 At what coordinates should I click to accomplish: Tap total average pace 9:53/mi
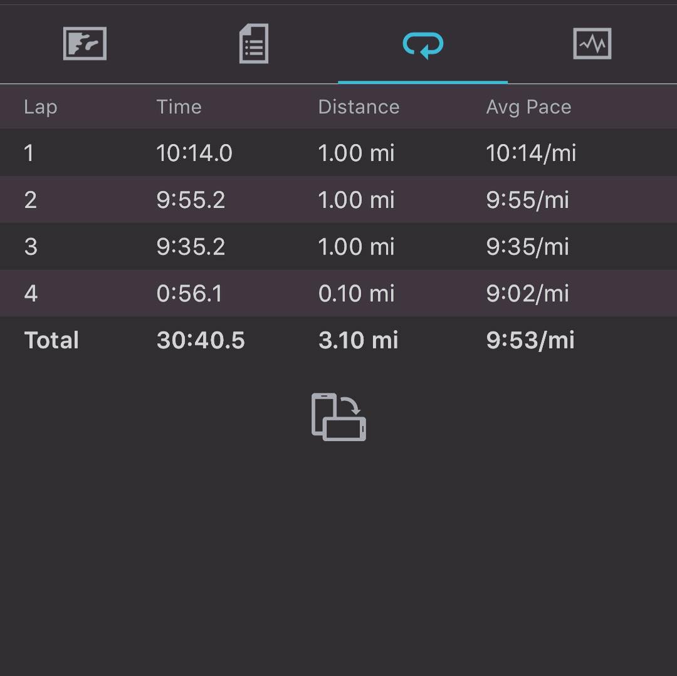click(530, 341)
